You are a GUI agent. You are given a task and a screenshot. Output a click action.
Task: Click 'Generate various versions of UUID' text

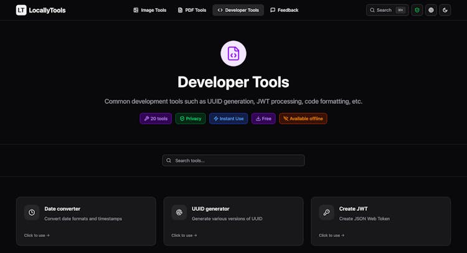point(227,219)
